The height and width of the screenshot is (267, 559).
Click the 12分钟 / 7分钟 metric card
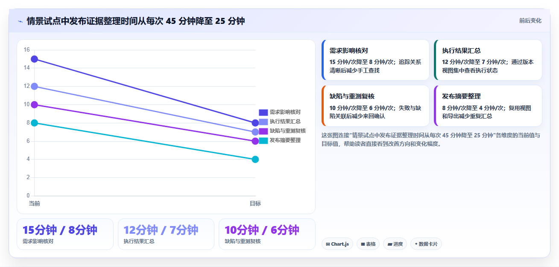coord(166,234)
